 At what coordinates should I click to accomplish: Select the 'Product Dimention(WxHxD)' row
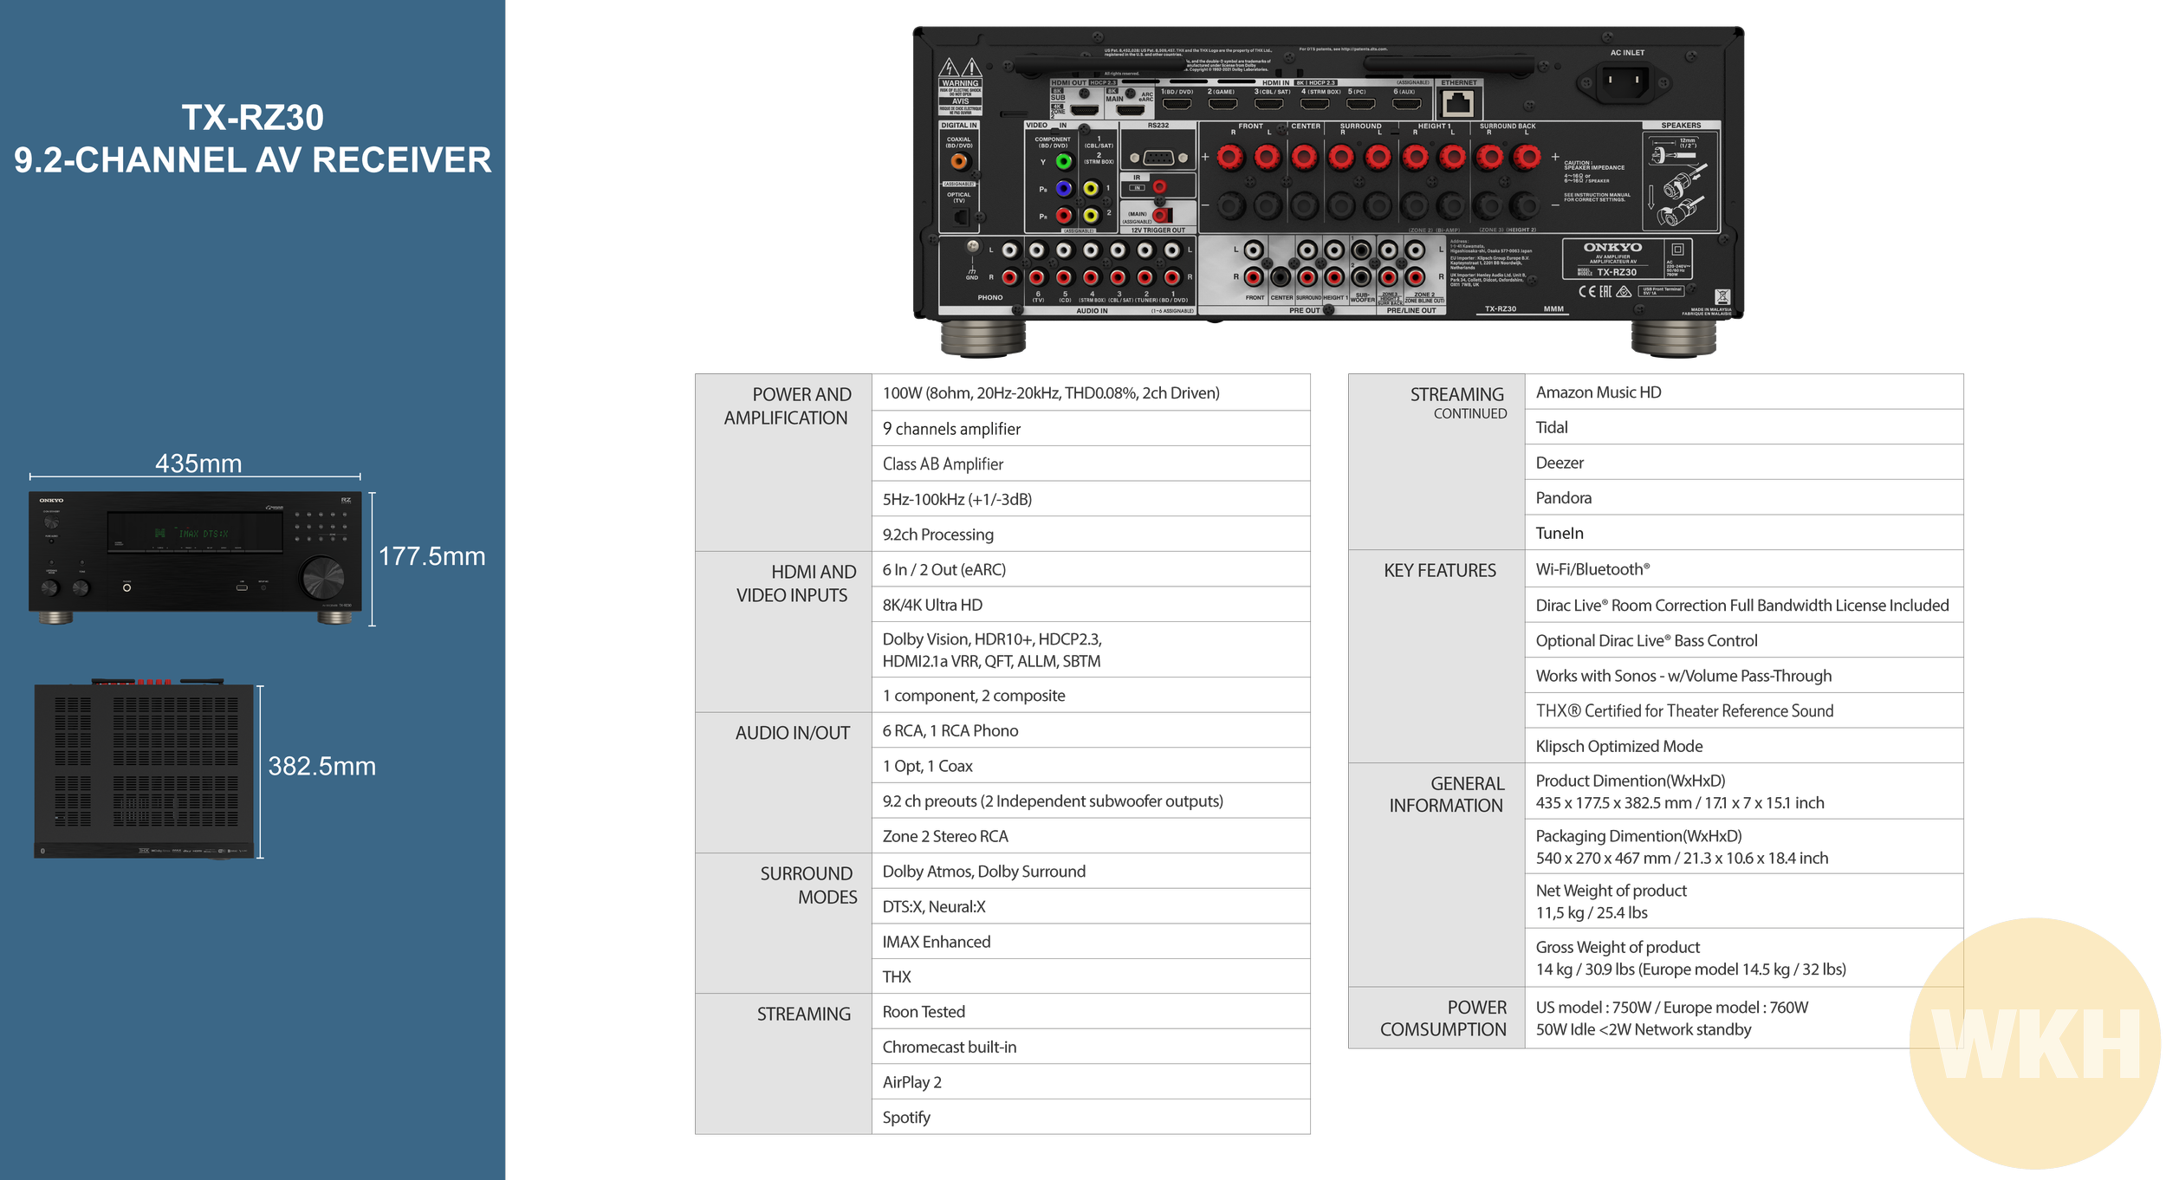point(1743,791)
